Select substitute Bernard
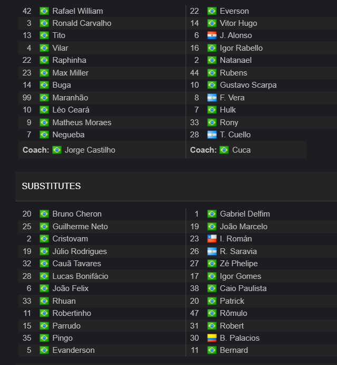The height and width of the screenshot is (365, 337). click(x=234, y=350)
